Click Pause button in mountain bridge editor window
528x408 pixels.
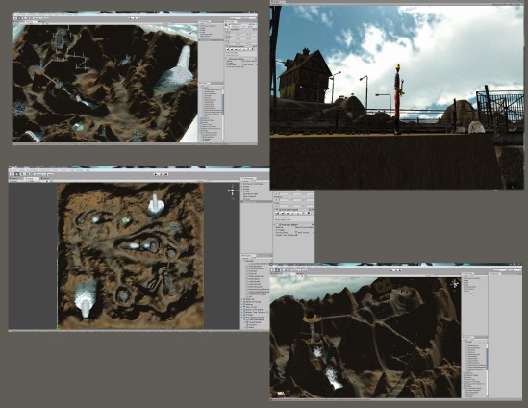[397, 270]
